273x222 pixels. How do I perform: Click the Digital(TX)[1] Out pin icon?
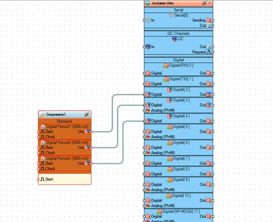(209, 84)
